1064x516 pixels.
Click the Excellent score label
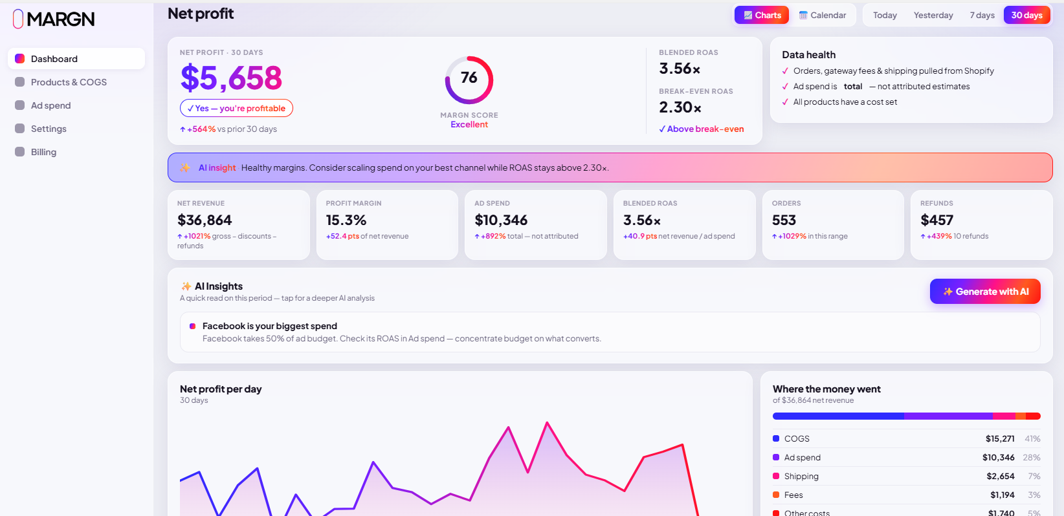pyautogui.click(x=469, y=125)
